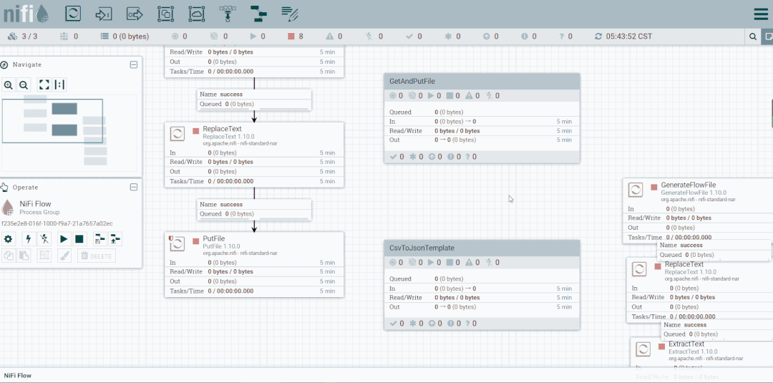Screen dimensions: 773x383
Task: Select the Process Group toolbar icon
Action: [x=165, y=14]
